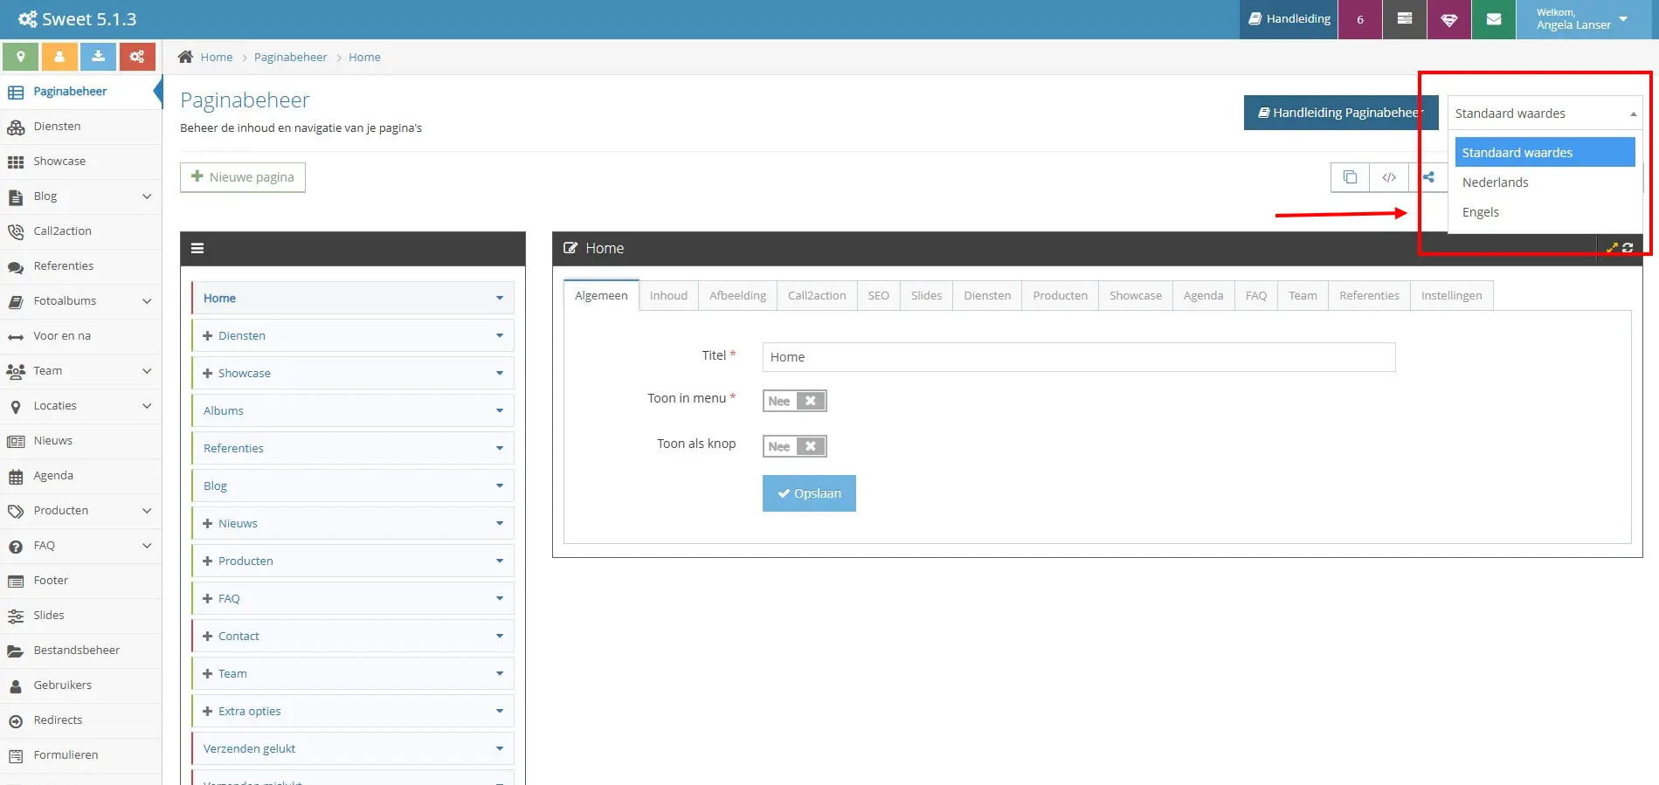Viewport: 1659px width, 785px height.
Task: Click the expand icon in Home panel header
Action: [x=1612, y=248]
